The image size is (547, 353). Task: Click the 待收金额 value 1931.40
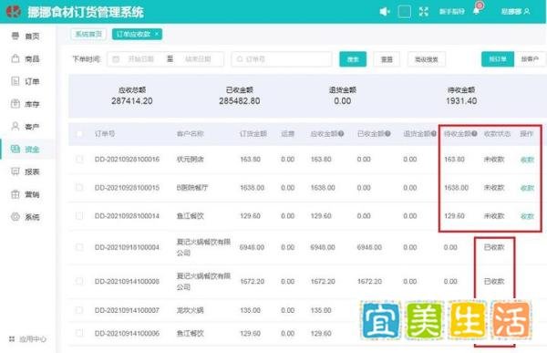461,101
